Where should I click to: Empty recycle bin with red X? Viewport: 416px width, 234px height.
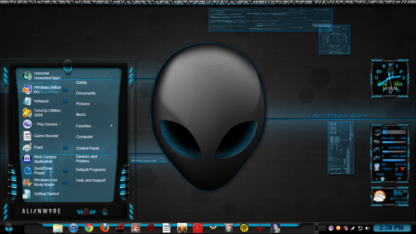coord(403,169)
